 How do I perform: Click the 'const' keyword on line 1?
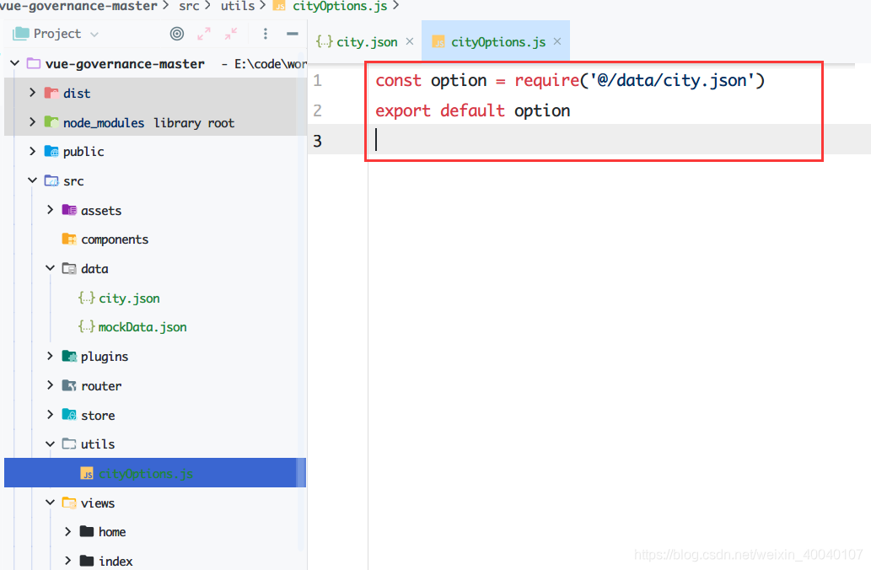tap(399, 81)
